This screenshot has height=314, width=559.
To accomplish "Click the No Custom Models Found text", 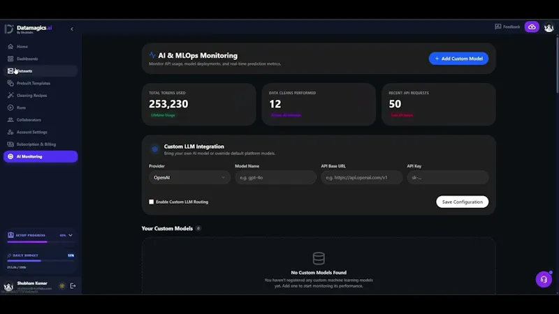I will click(319, 273).
